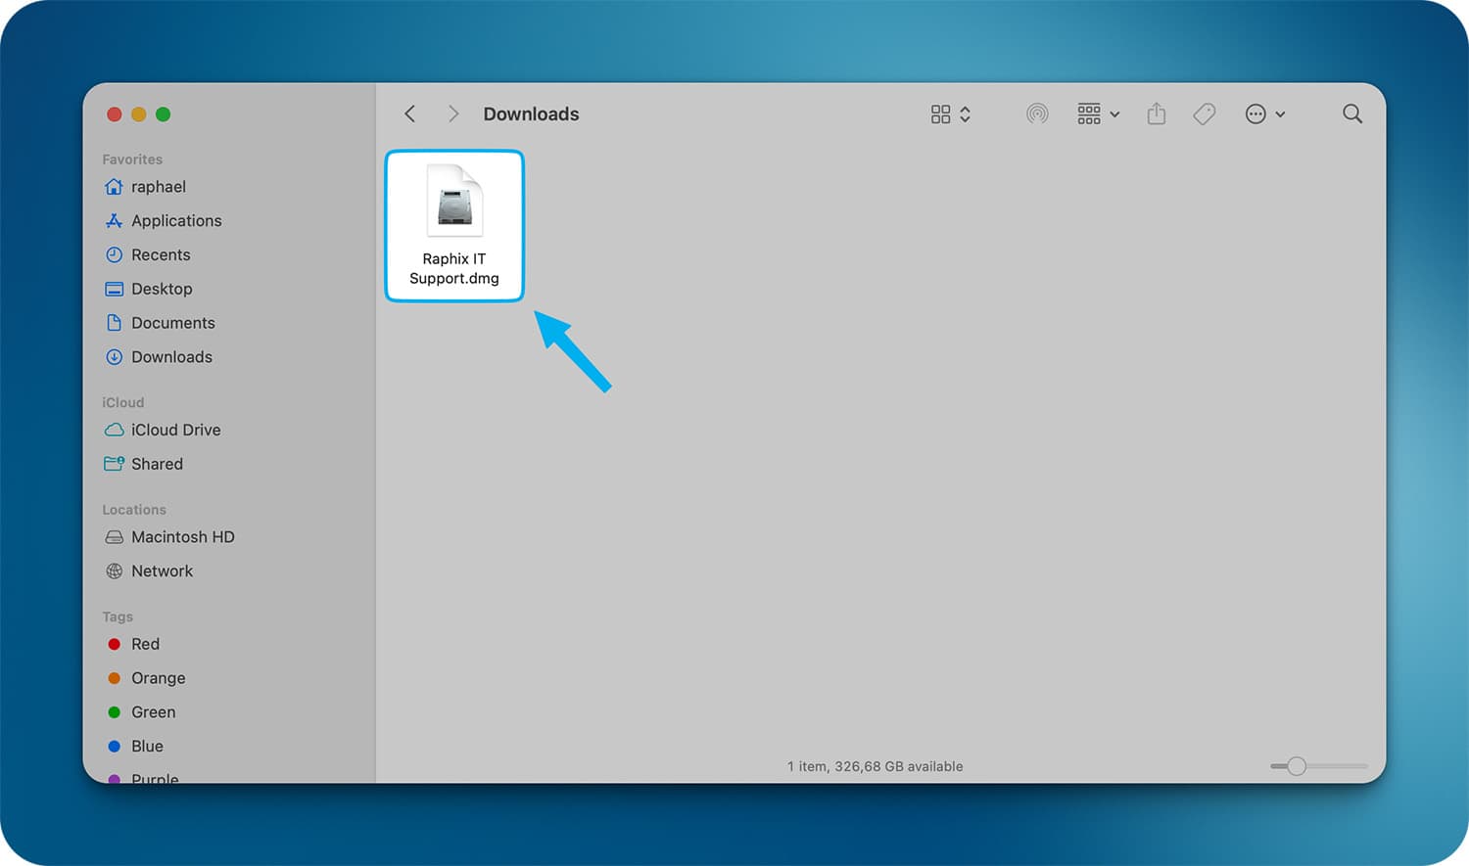The width and height of the screenshot is (1469, 866).
Task: Go back with the left chevron
Action: [410, 114]
